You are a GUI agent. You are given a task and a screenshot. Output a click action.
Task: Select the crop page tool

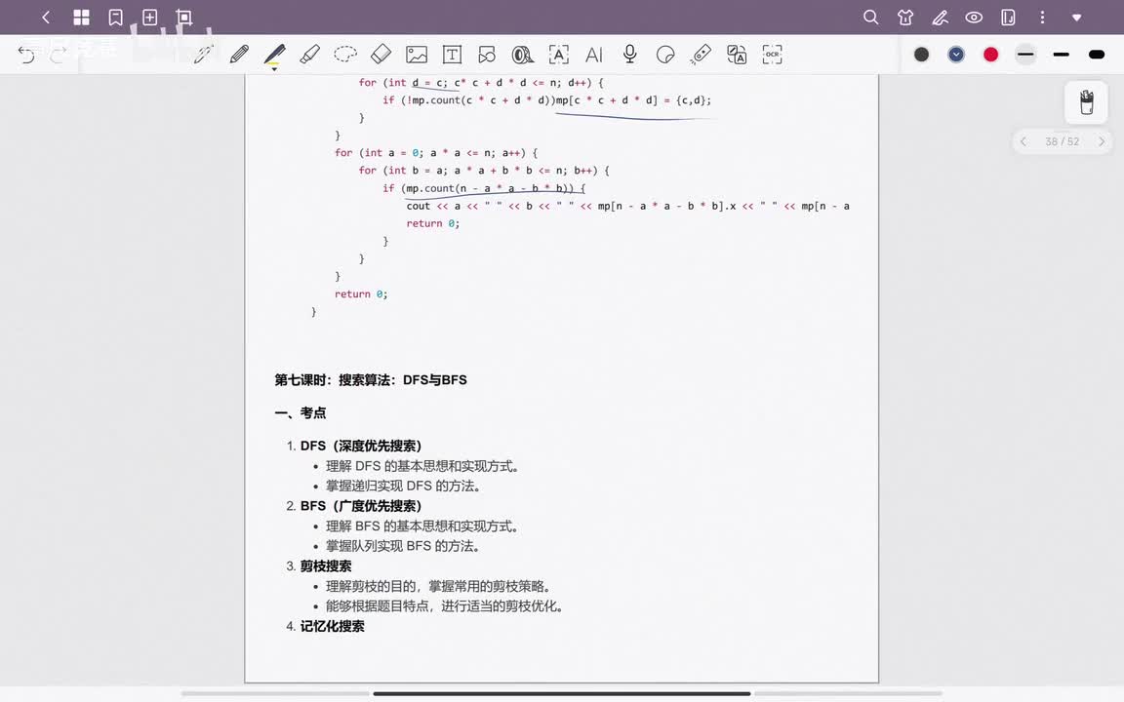pos(184,18)
